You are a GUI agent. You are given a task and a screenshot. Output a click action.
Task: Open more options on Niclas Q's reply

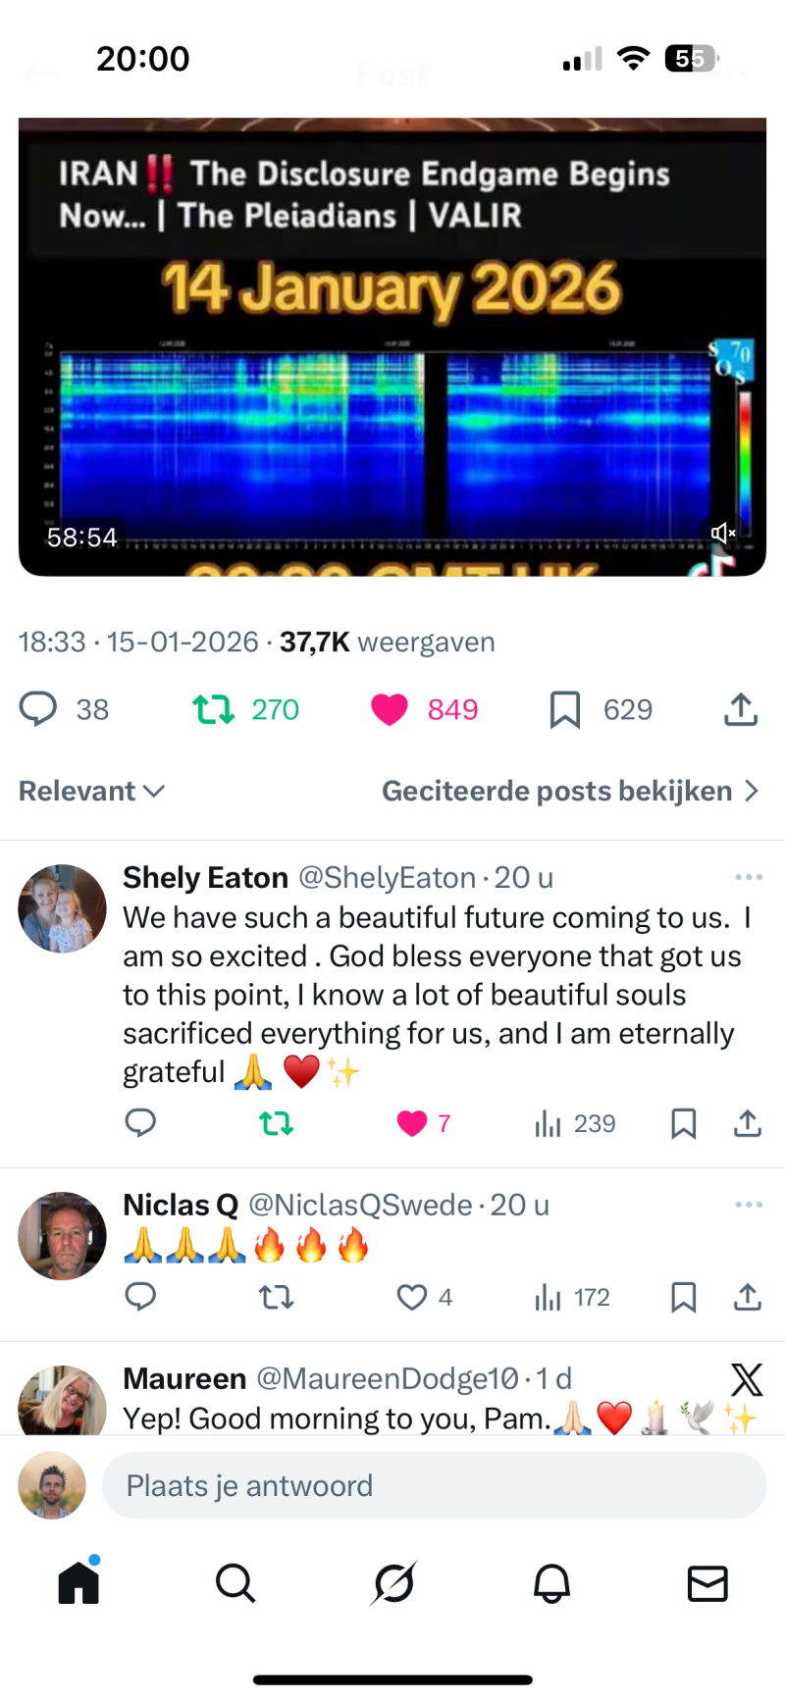[748, 1205]
